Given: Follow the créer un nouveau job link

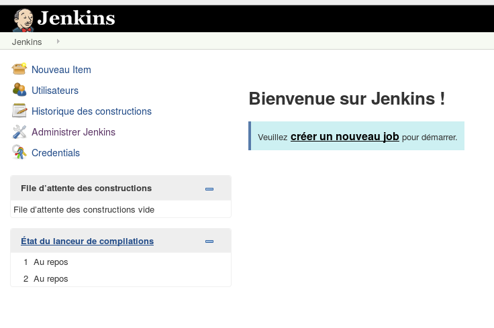Looking at the screenshot, I should pos(345,137).
